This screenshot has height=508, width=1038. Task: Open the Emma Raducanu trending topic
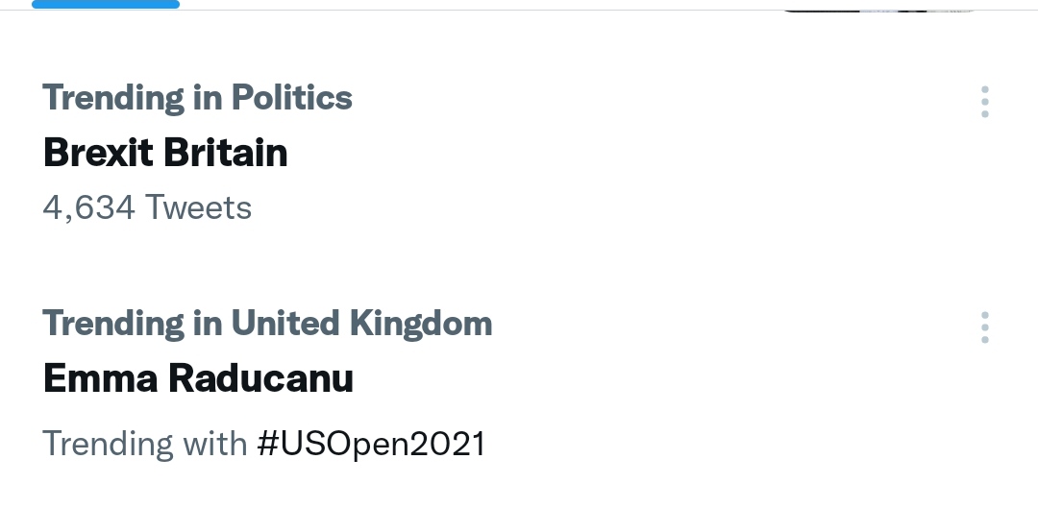198,379
